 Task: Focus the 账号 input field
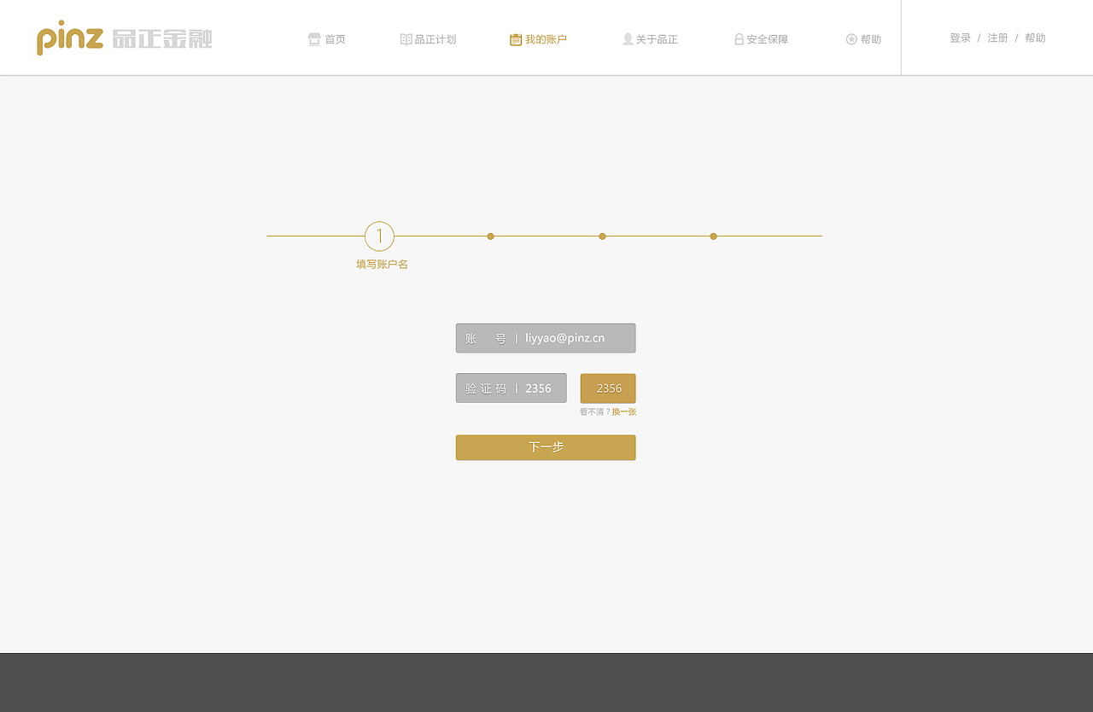pos(546,338)
